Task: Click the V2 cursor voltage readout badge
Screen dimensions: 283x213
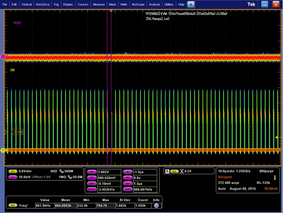Action: point(91,177)
